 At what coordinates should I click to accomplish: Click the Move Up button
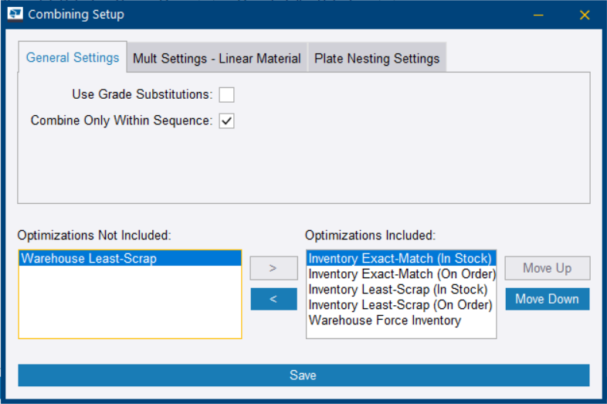click(548, 268)
